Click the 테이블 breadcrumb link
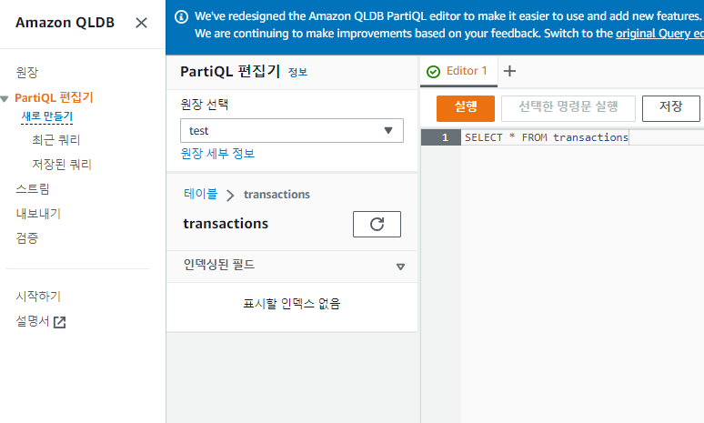704x423 pixels. [200, 194]
